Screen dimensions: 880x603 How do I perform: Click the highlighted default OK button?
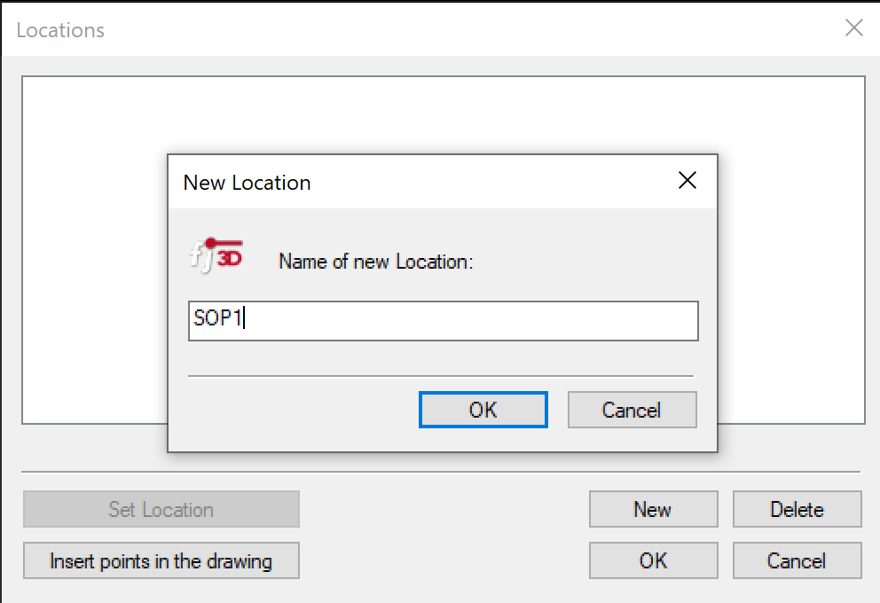tap(483, 409)
